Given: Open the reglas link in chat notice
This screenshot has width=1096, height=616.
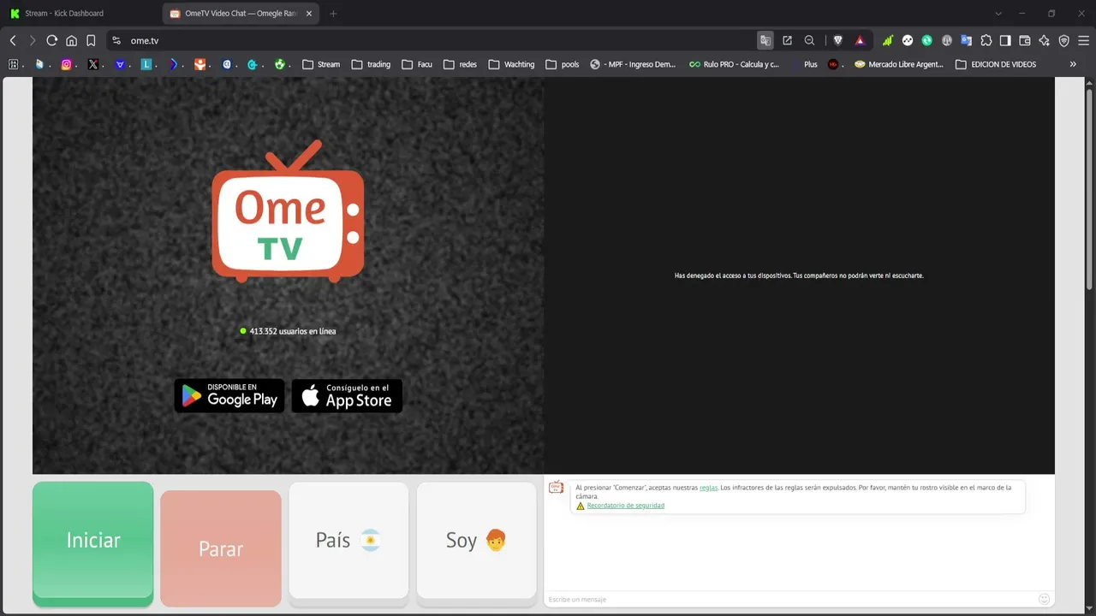Looking at the screenshot, I should 708,488.
